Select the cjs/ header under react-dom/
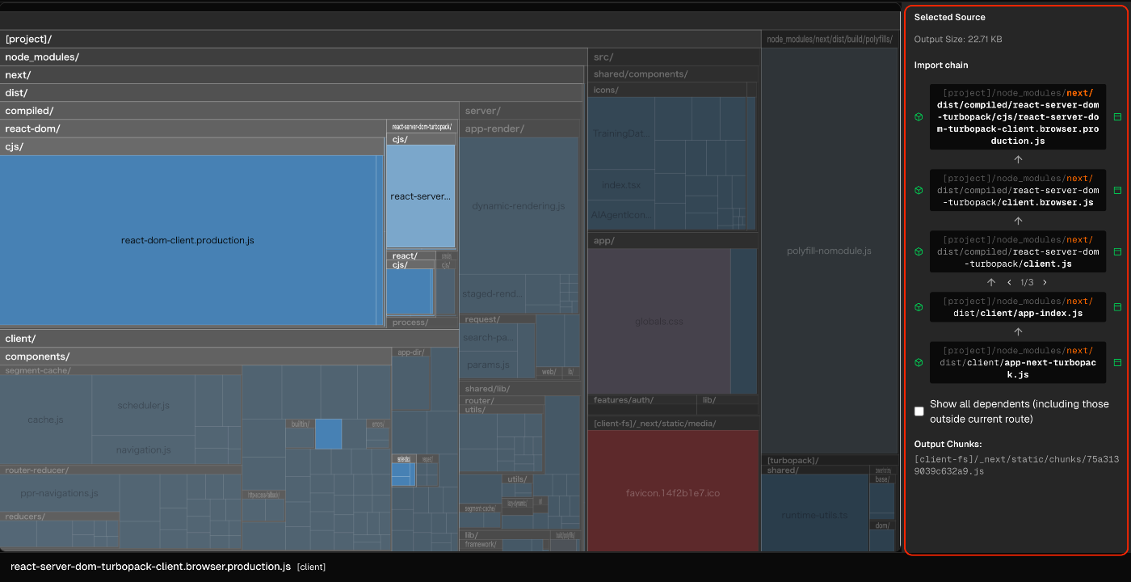Image resolution: width=1131 pixels, height=582 pixels. (x=191, y=146)
